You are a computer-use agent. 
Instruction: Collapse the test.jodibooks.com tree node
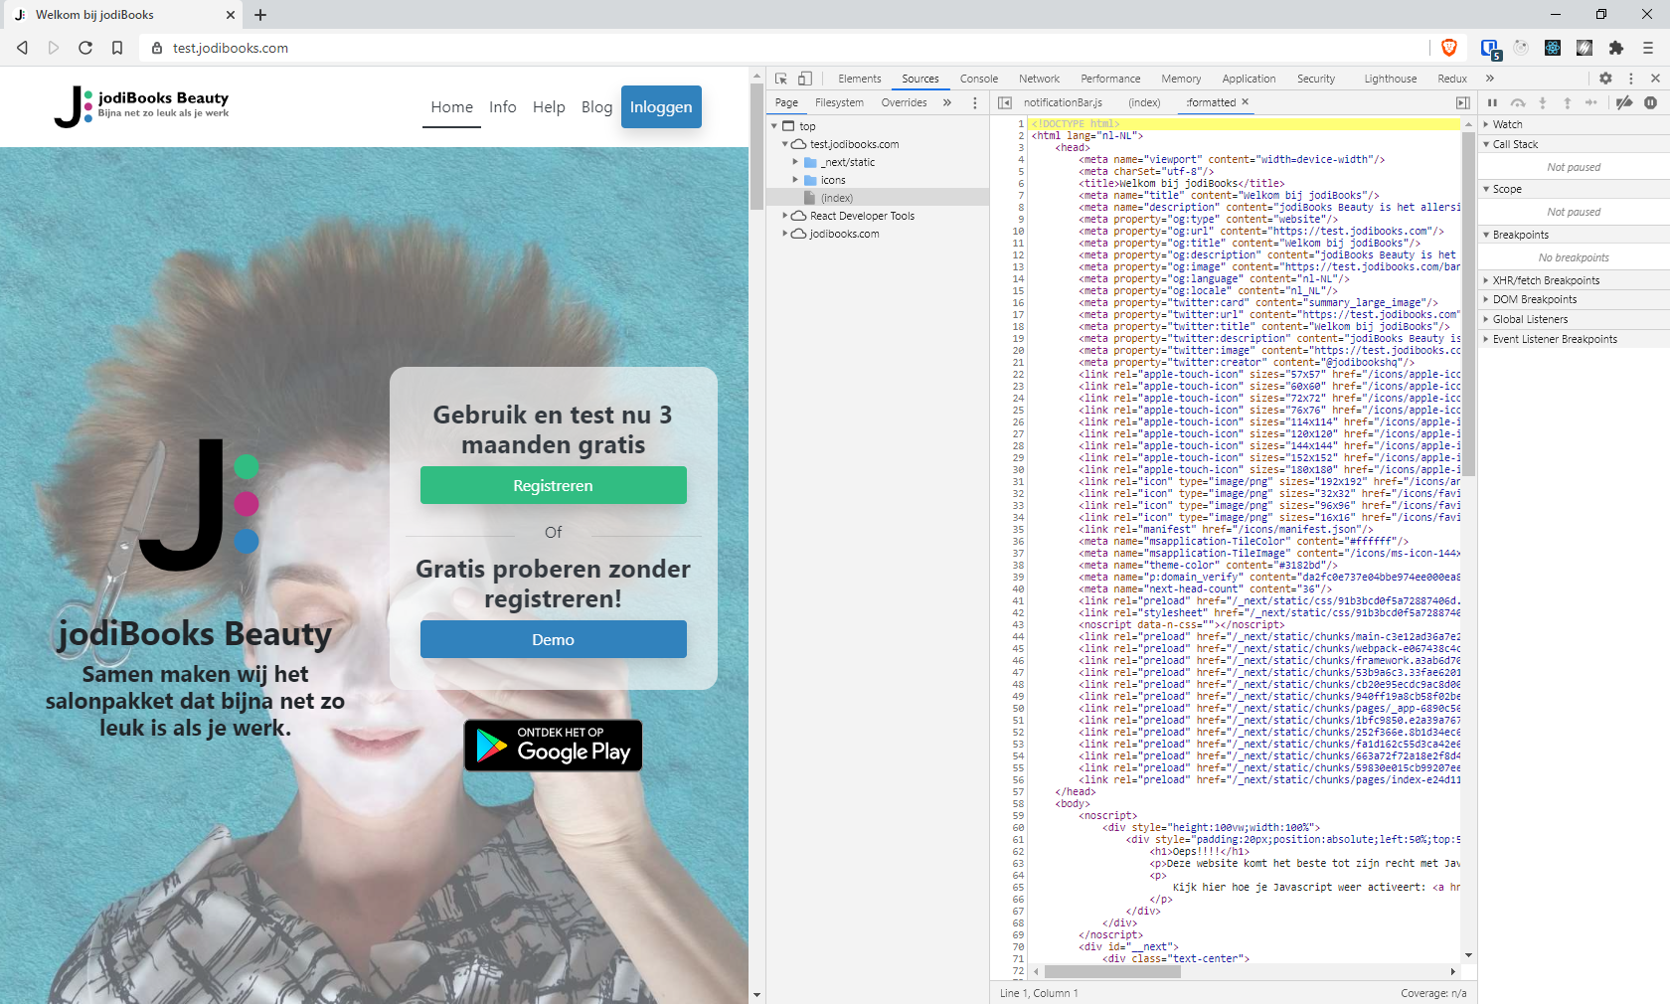click(784, 144)
